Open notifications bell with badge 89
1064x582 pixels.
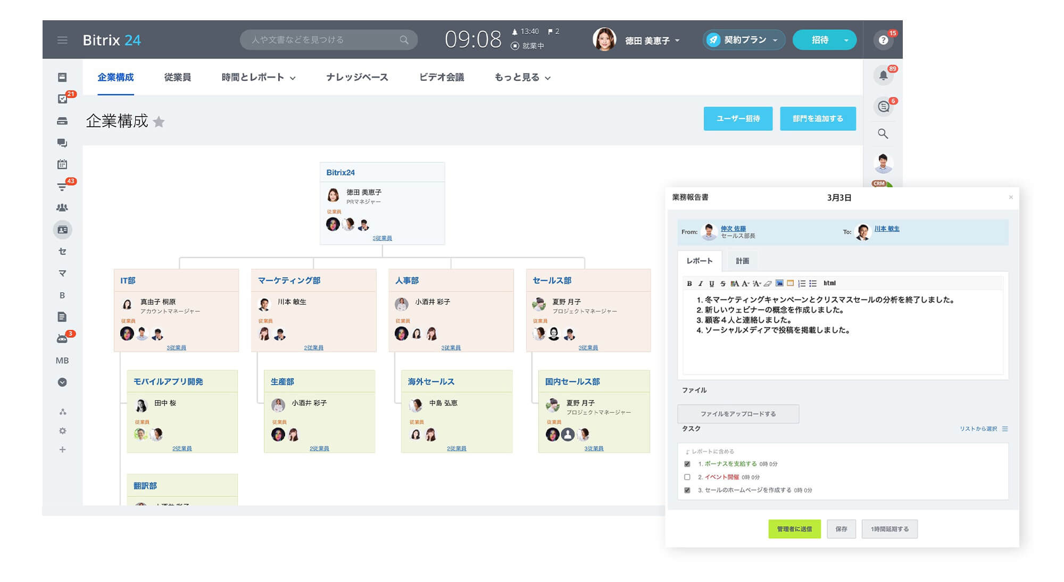click(x=883, y=75)
